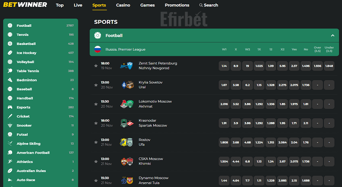The height and width of the screenshot is (187, 342).
Task: Select the Cricket bat icon
Action: point(10,116)
